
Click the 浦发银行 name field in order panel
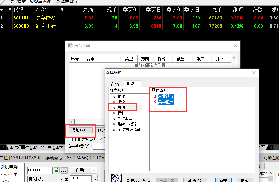pos(43,179)
